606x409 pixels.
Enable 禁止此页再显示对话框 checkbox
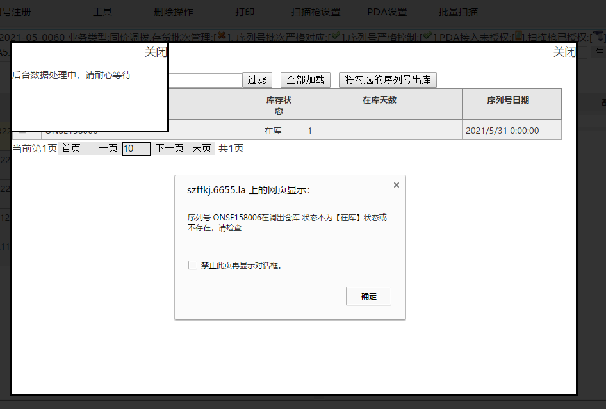click(192, 265)
